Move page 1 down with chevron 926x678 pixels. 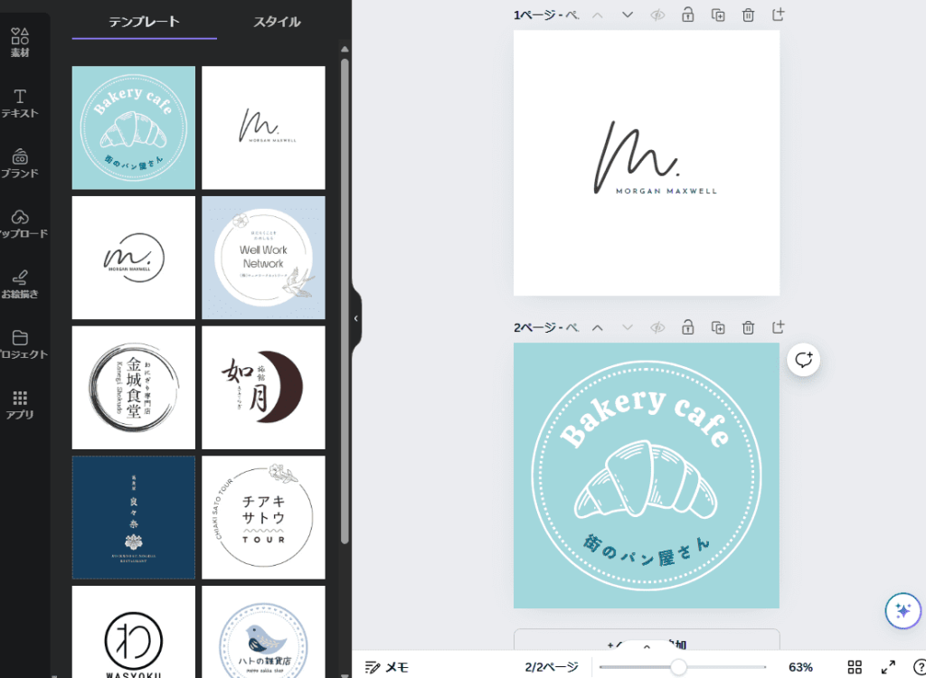click(x=628, y=14)
